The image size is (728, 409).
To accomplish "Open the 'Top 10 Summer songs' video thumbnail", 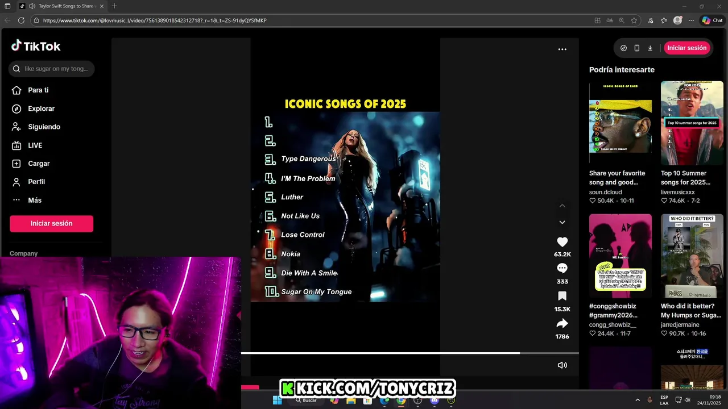I will (x=692, y=123).
